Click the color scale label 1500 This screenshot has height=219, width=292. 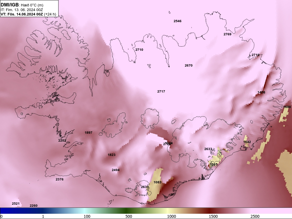pos(213,216)
